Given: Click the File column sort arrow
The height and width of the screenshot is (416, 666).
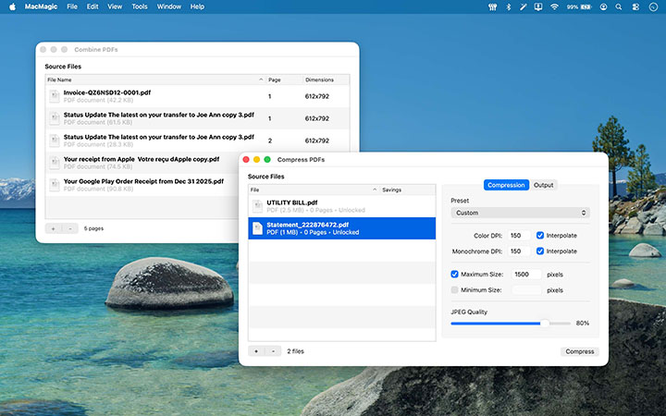Looking at the screenshot, I should click(376, 190).
